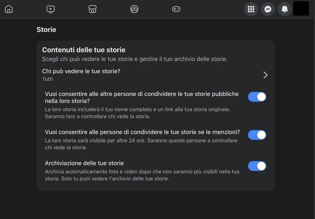Viewport: 315px width, 219px height.
Task: Open the apps menu grid icon
Action: pos(251,9)
